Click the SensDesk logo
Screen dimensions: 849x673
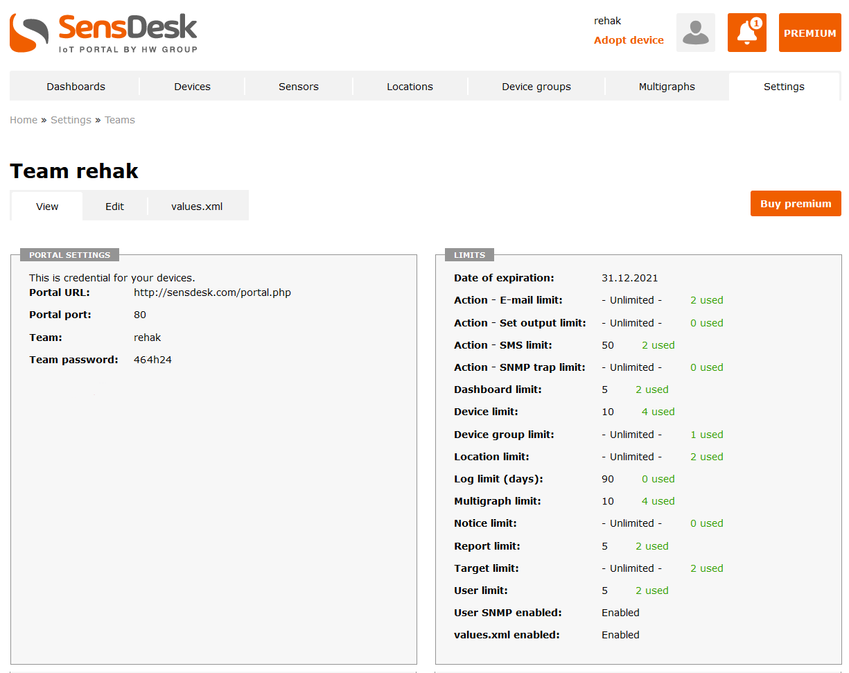(103, 33)
